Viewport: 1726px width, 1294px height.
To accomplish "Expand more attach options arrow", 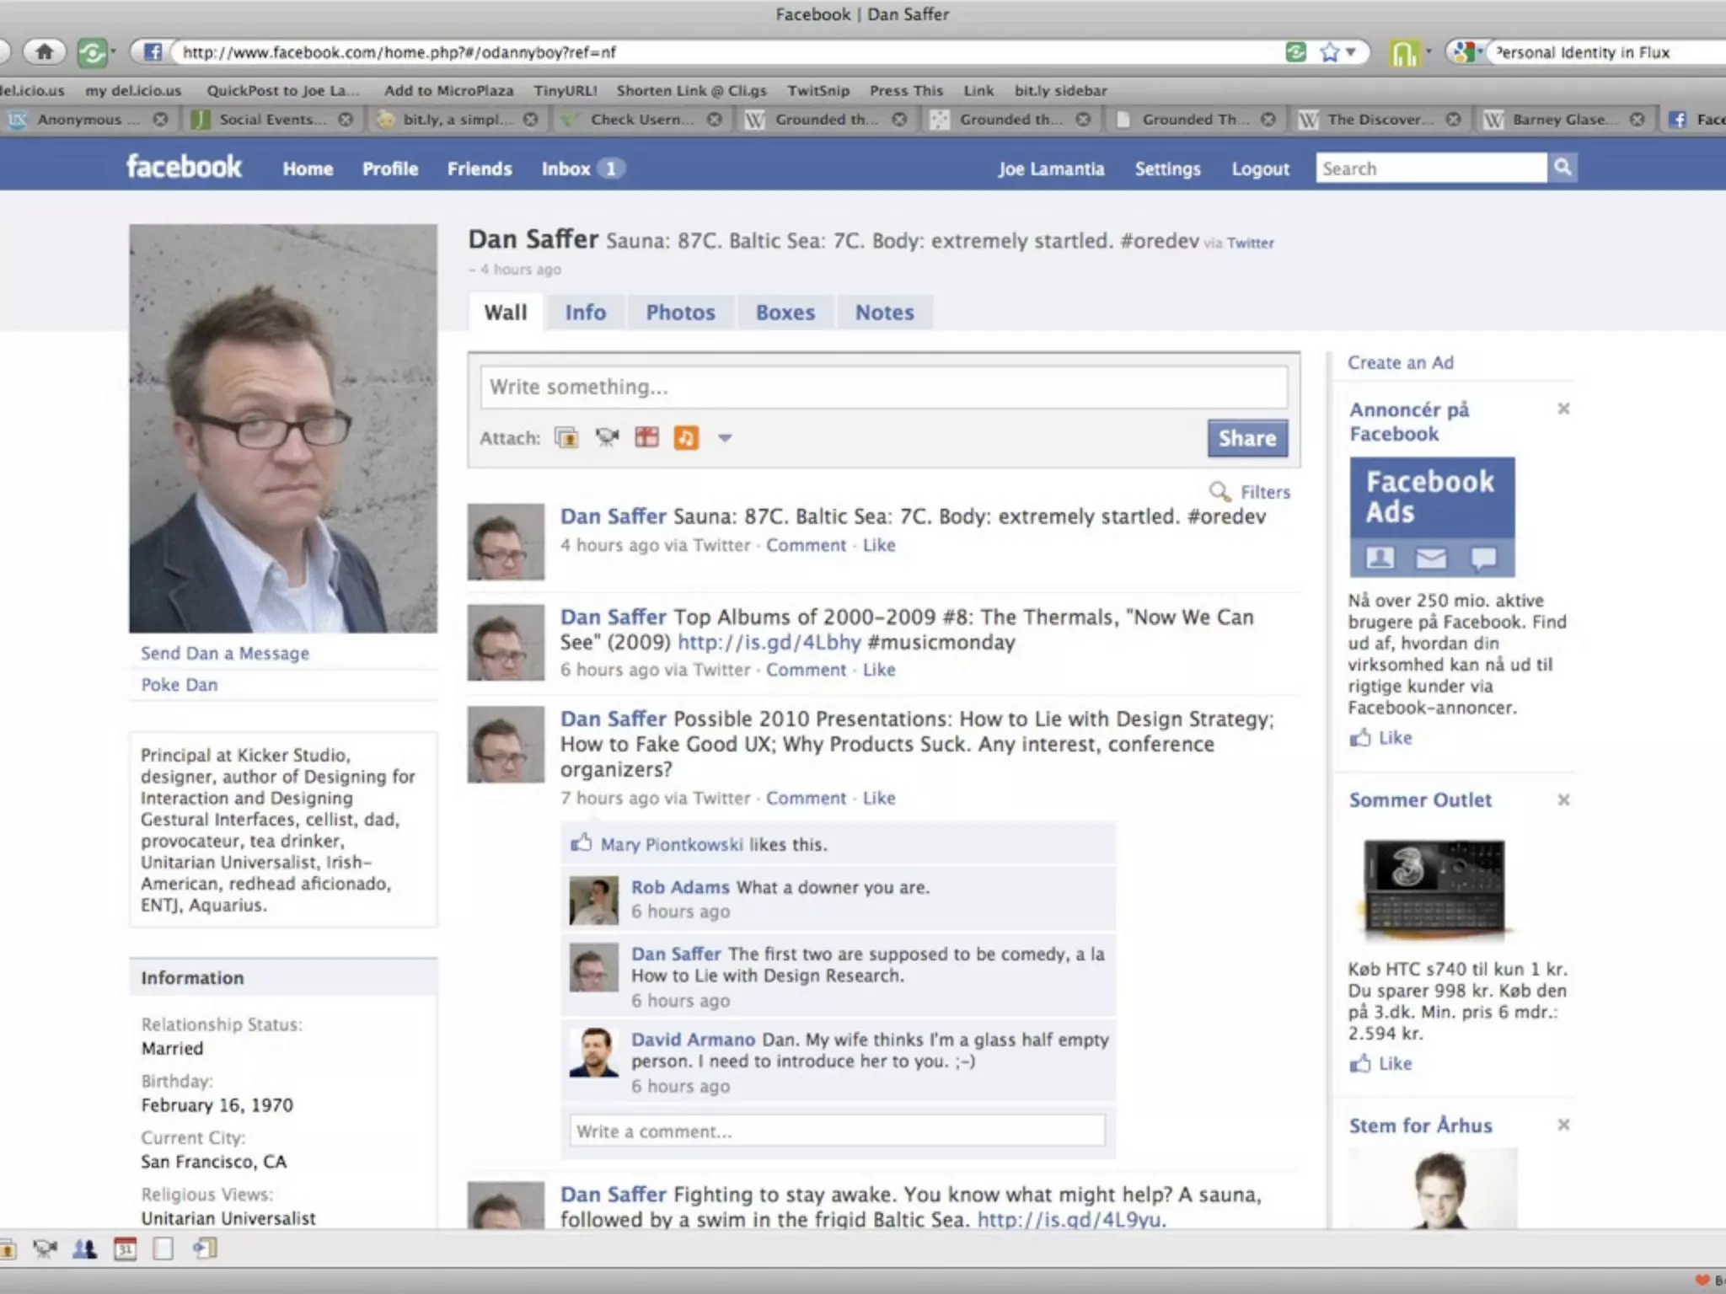I will (725, 438).
